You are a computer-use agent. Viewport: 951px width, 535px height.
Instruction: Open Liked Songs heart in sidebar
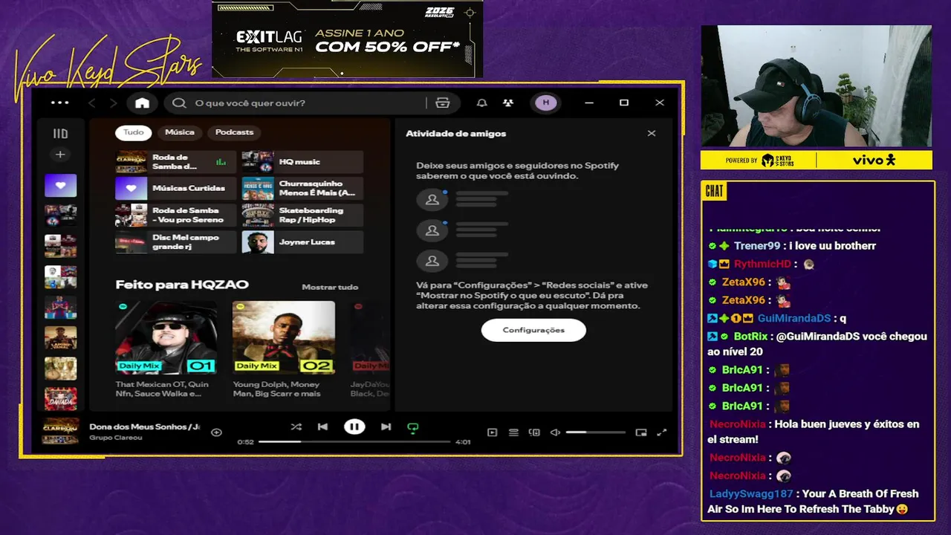pyautogui.click(x=60, y=186)
